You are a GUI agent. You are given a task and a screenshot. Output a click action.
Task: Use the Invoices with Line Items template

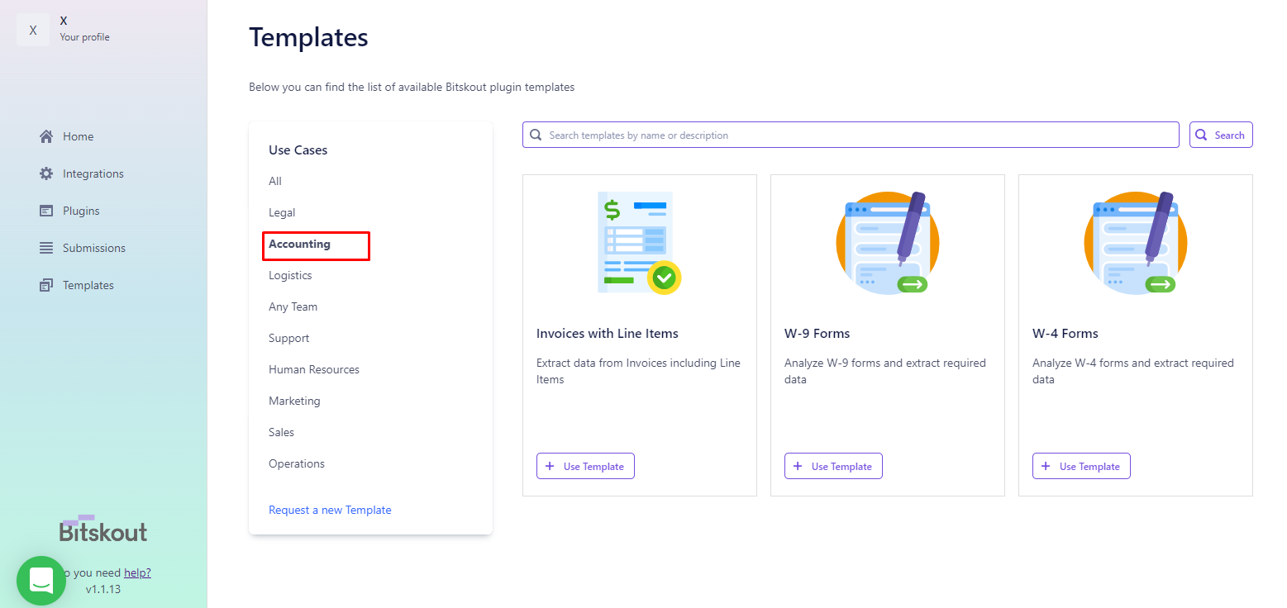point(585,466)
